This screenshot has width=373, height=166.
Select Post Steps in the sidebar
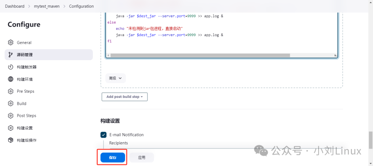49,116
